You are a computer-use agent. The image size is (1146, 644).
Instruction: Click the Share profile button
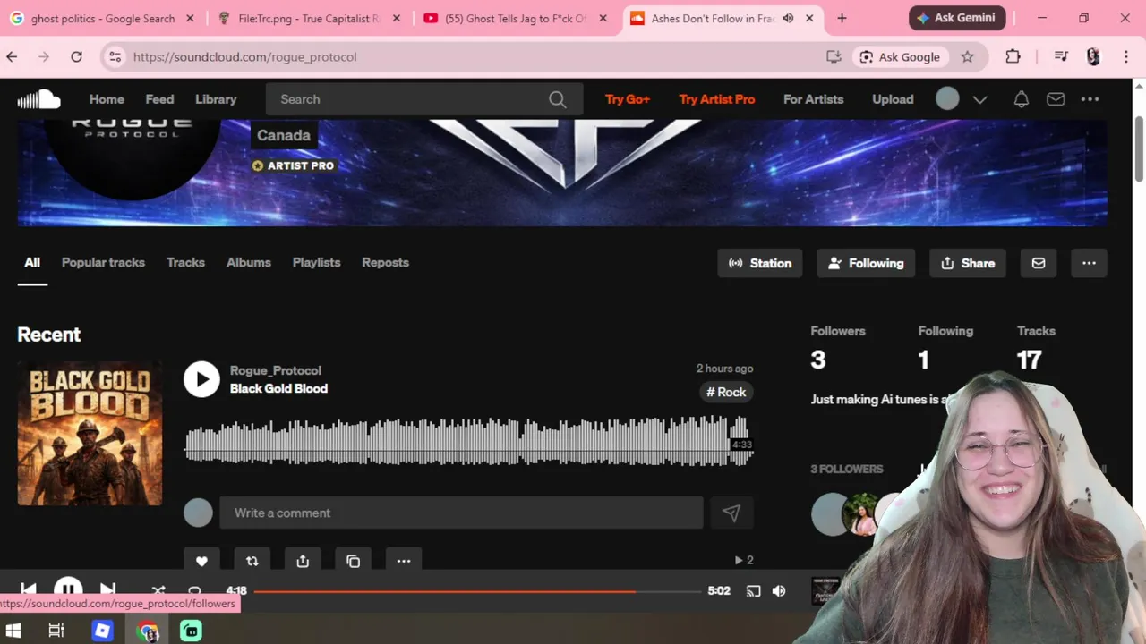968,263
